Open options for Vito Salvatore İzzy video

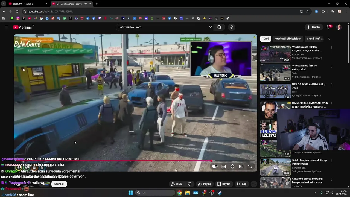tap(332, 66)
